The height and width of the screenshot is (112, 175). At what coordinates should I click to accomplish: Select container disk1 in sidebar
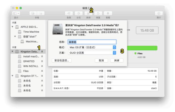pos(28,37)
